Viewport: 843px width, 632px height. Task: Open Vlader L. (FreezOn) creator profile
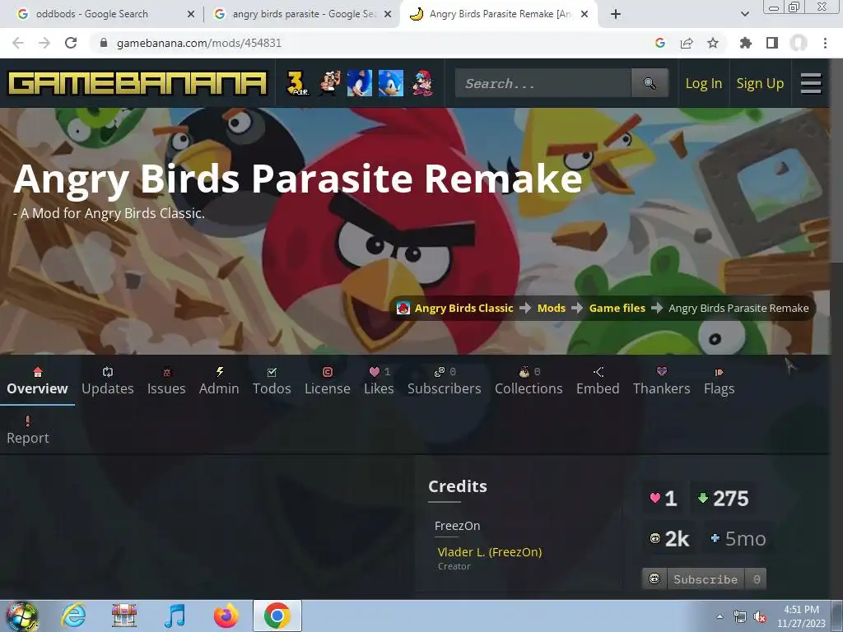point(489,552)
